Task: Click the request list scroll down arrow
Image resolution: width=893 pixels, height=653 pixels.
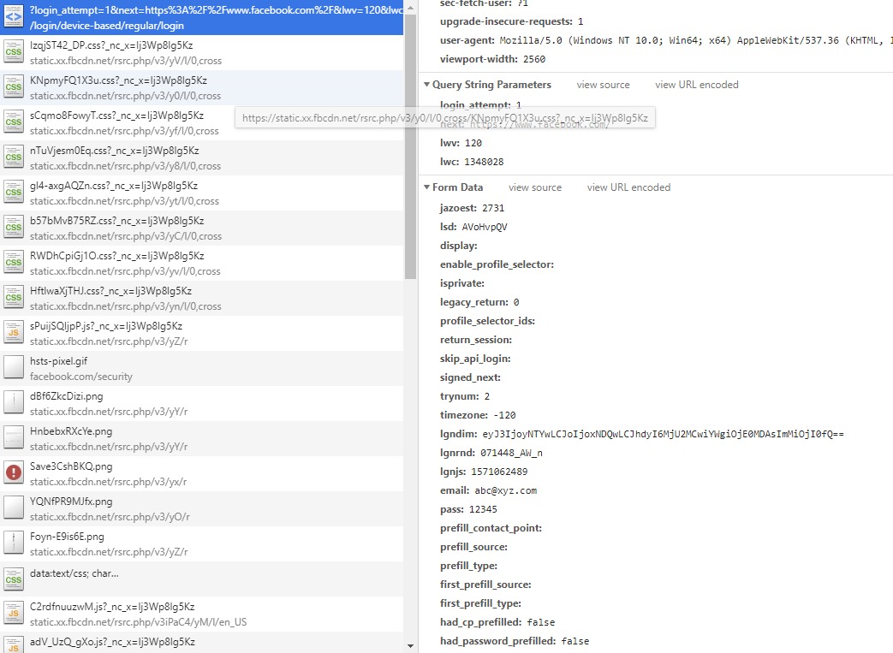Action: click(x=411, y=645)
